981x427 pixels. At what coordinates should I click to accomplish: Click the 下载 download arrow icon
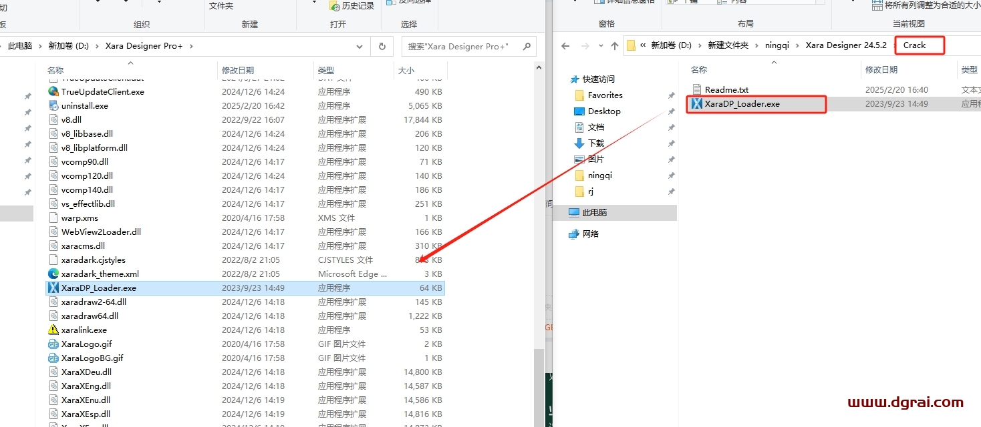579,143
